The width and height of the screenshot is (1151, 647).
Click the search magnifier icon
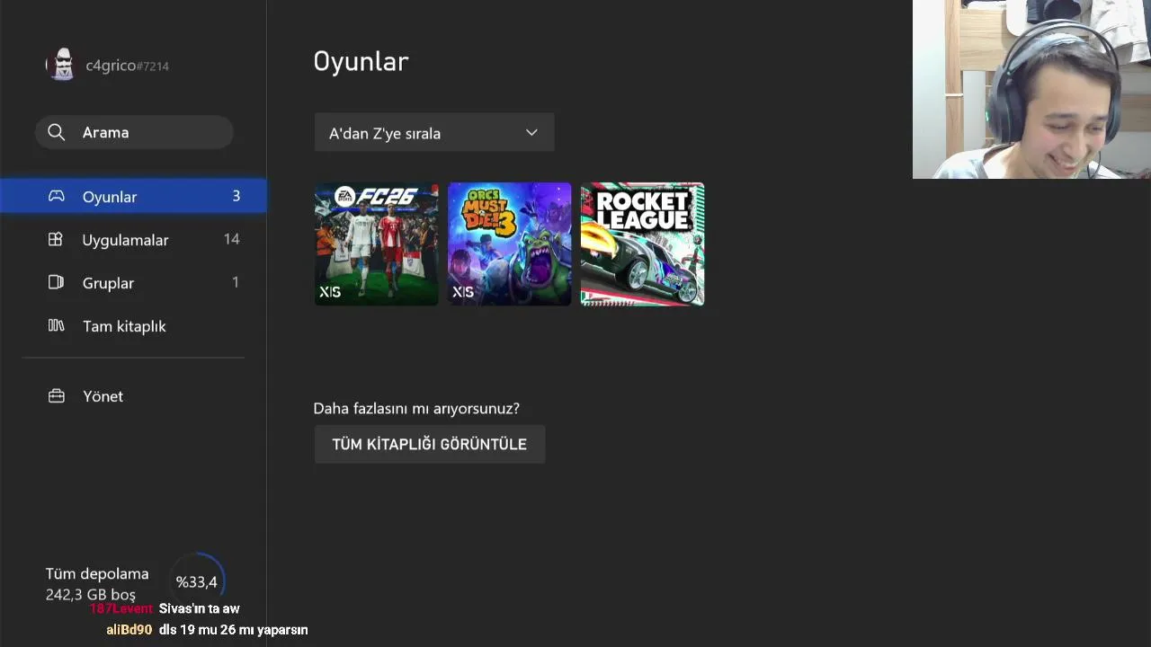point(57,132)
